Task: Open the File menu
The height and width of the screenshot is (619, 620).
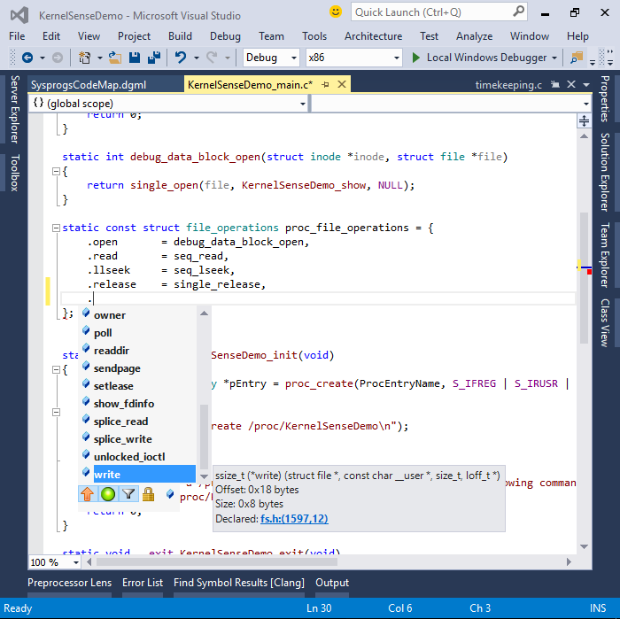Action: (17, 36)
